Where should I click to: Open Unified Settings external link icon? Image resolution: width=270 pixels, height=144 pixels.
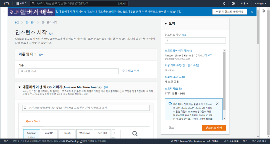(81, 141)
